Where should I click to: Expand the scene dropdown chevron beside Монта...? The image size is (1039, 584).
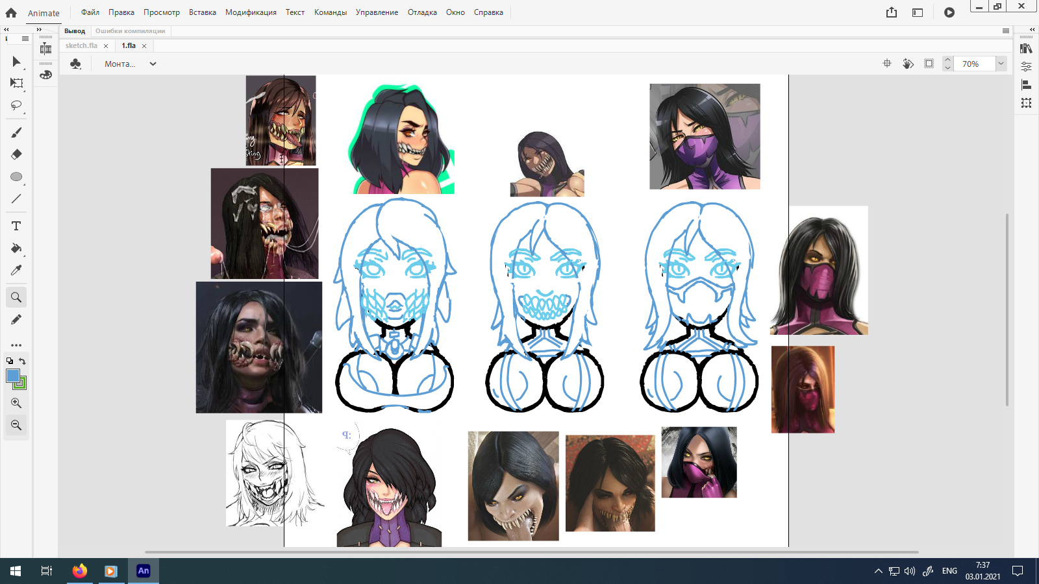click(x=153, y=64)
